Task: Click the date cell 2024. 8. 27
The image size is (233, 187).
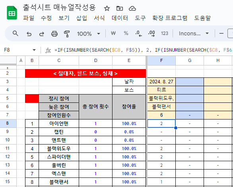Action: (x=161, y=82)
